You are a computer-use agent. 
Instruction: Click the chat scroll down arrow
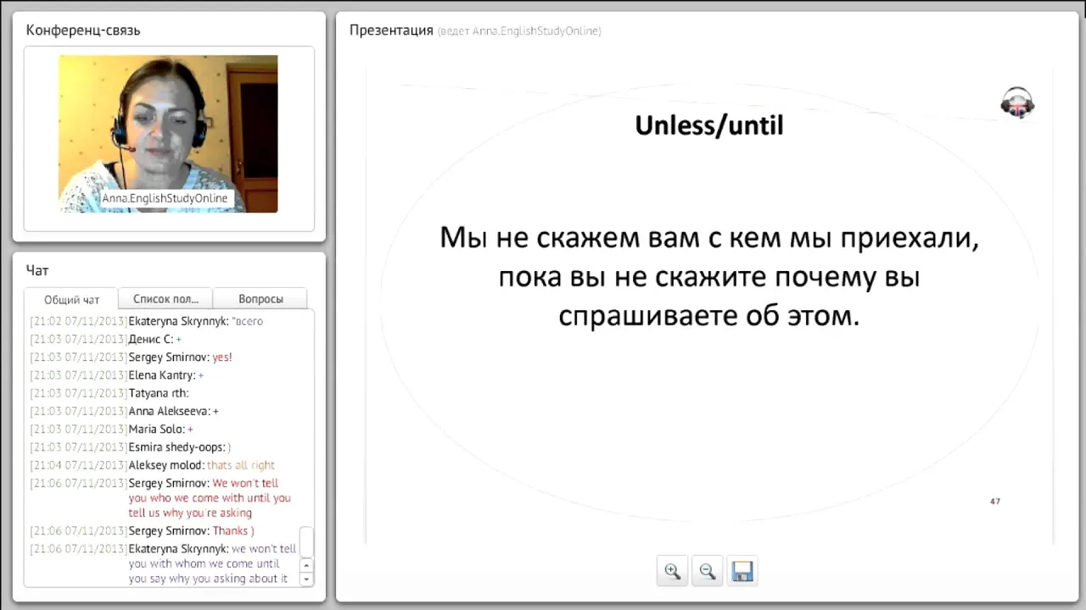306,578
